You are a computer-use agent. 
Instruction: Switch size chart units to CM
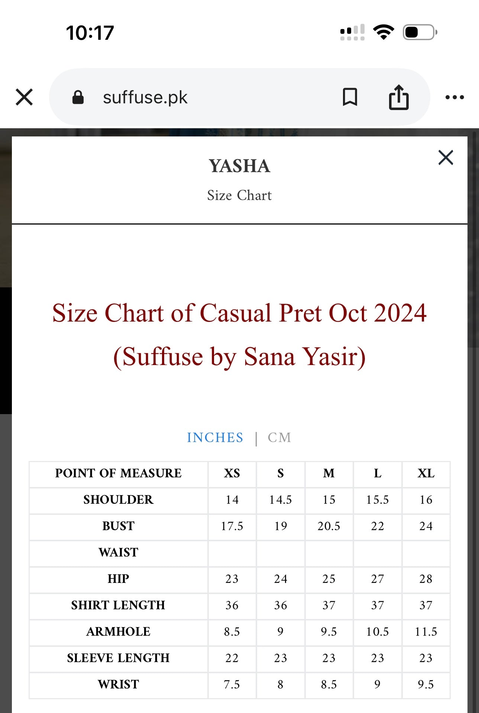(279, 438)
